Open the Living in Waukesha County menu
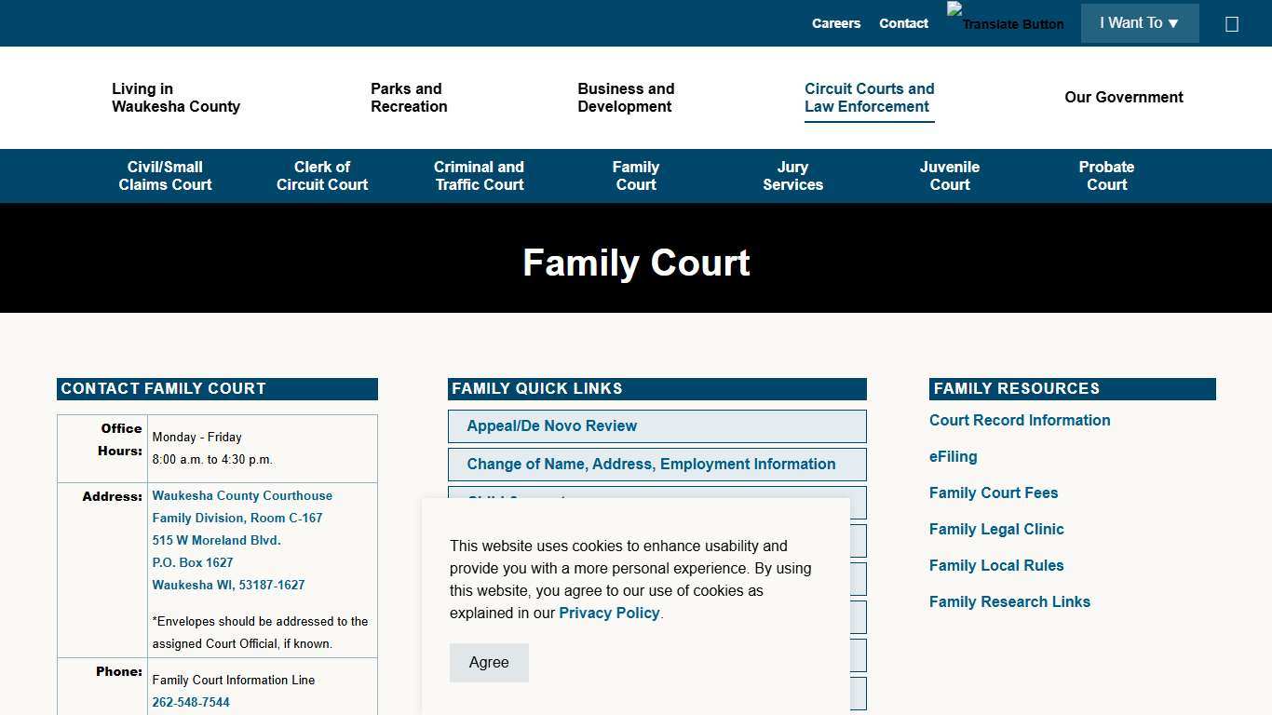This screenshot has width=1272, height=715. pyautogui.click(x=176, y=98)
